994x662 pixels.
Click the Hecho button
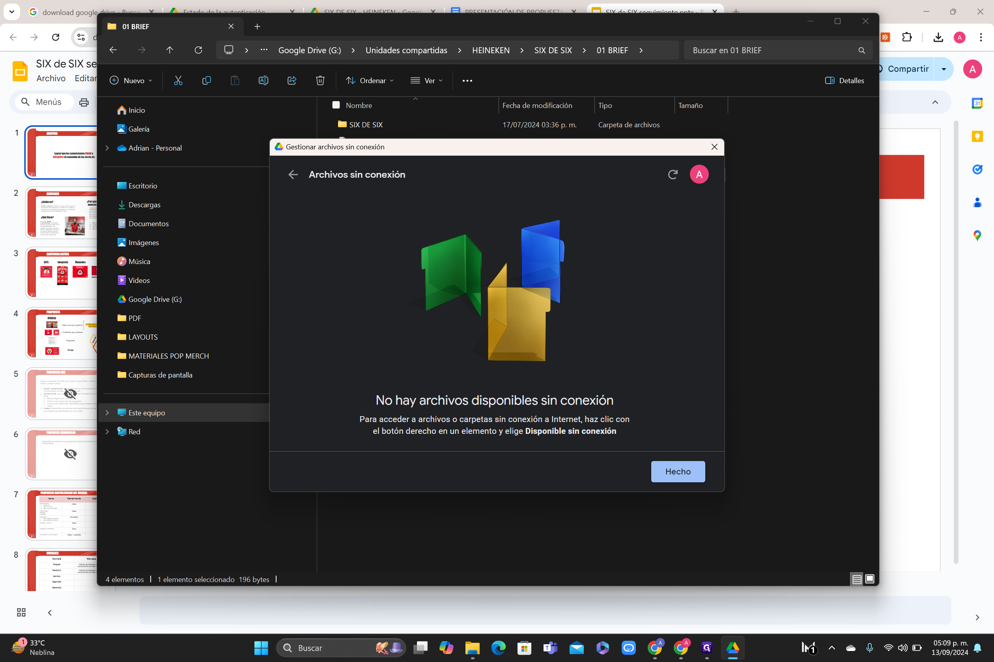click(x=678, y=472)
